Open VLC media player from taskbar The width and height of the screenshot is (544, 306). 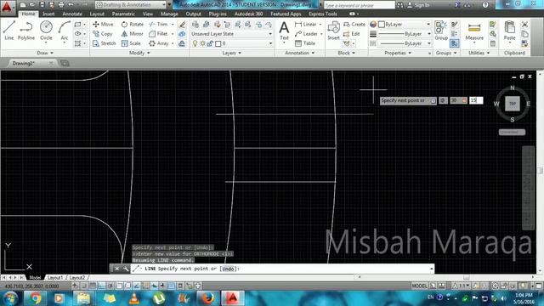[x=134, y=298]
